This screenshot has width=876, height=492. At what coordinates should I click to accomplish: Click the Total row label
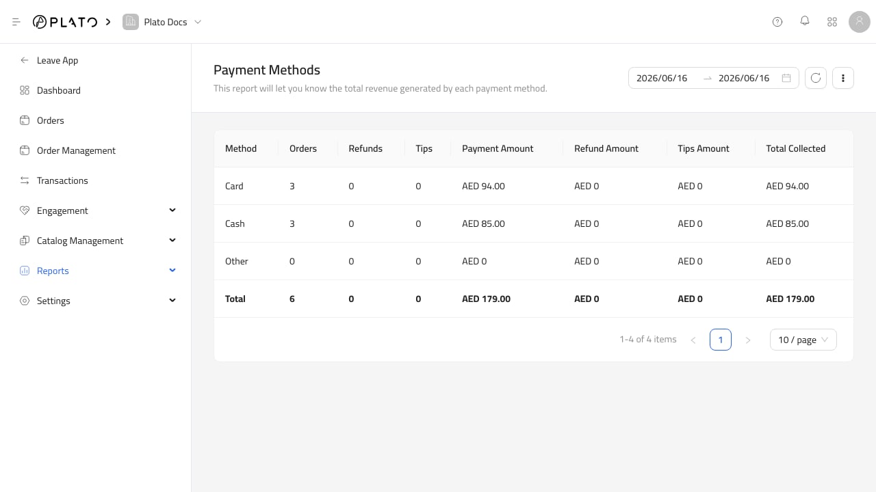point(235,299)
